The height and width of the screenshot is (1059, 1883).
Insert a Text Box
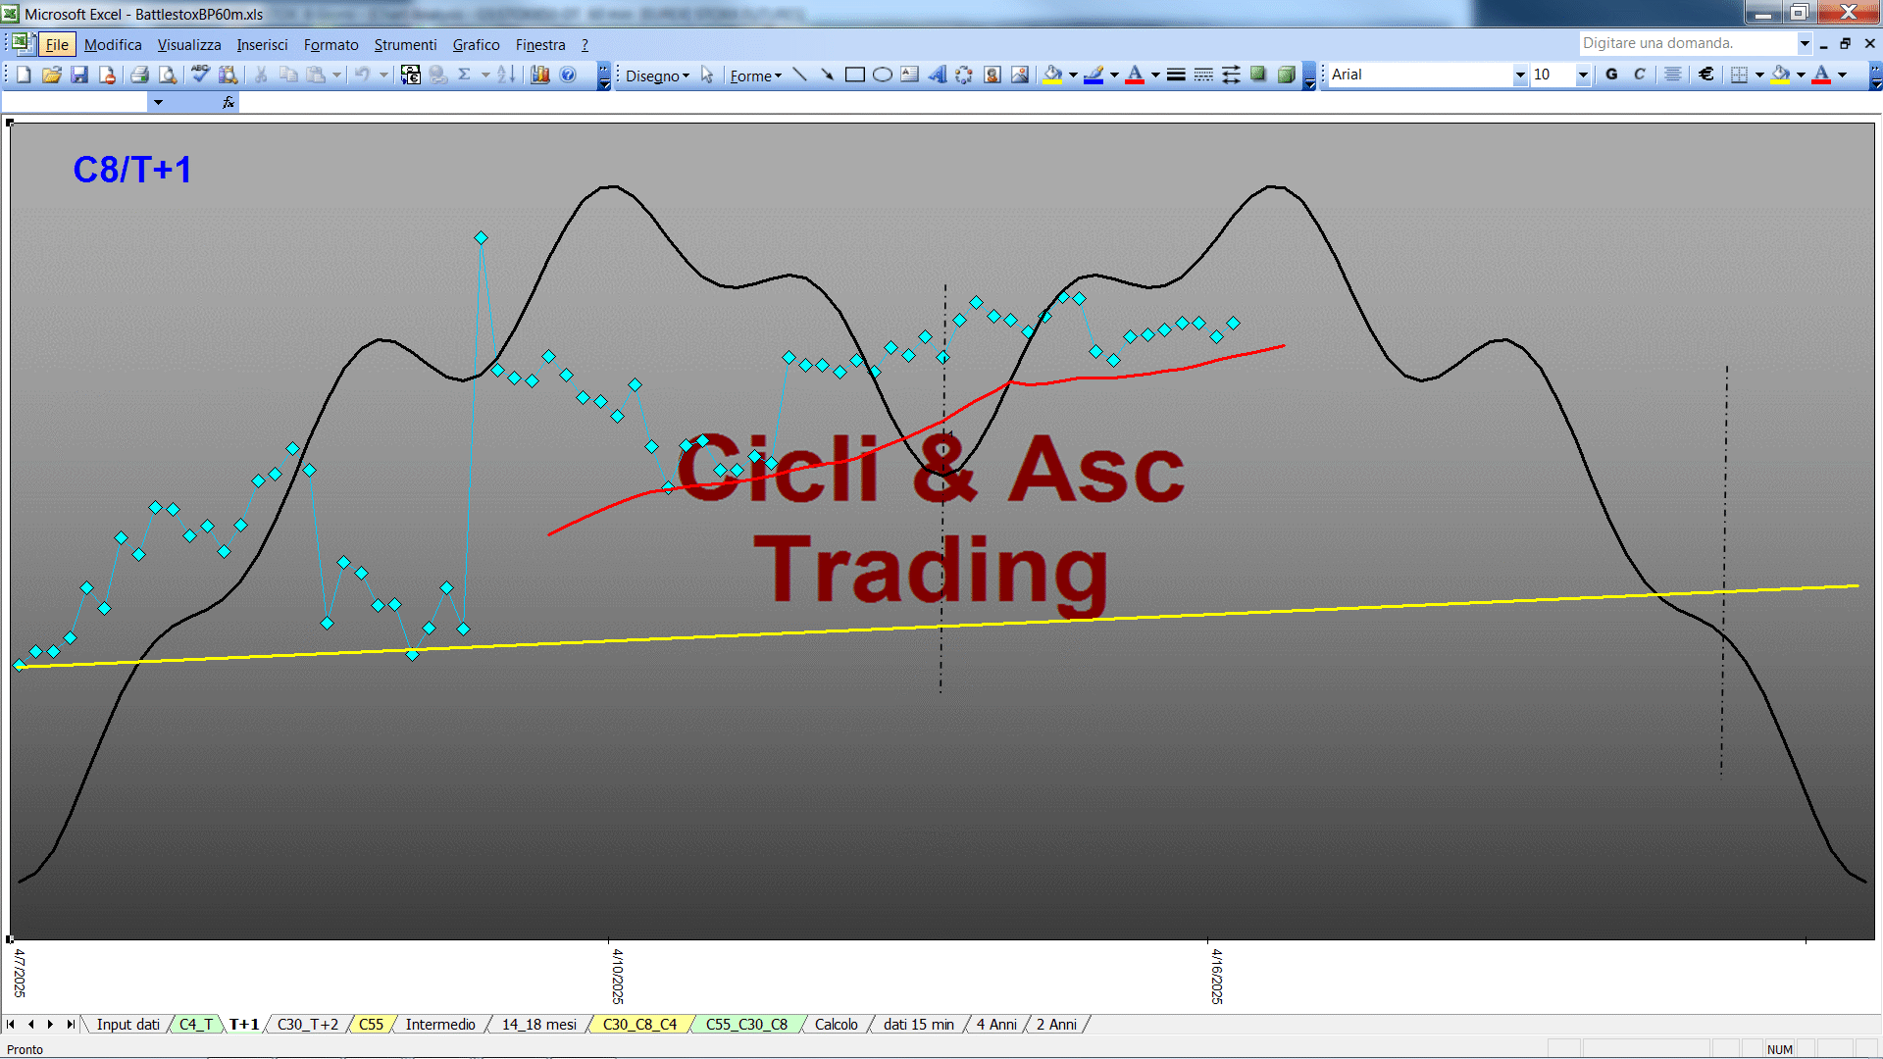pyautogui.click(x=909, y=75)
